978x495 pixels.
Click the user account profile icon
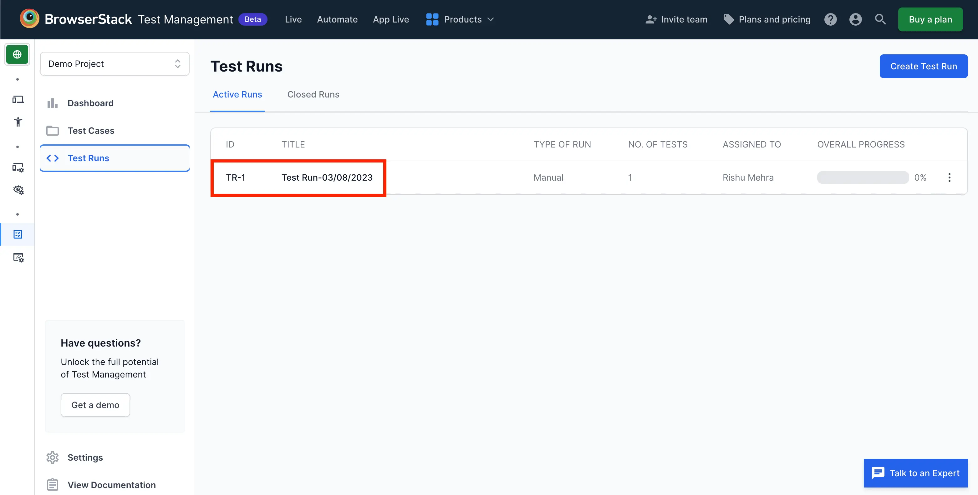click(x=855, y=19)
